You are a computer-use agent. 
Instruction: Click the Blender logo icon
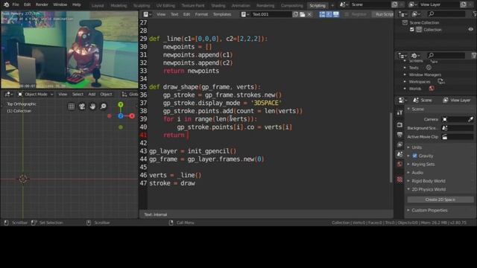[6, 4]
